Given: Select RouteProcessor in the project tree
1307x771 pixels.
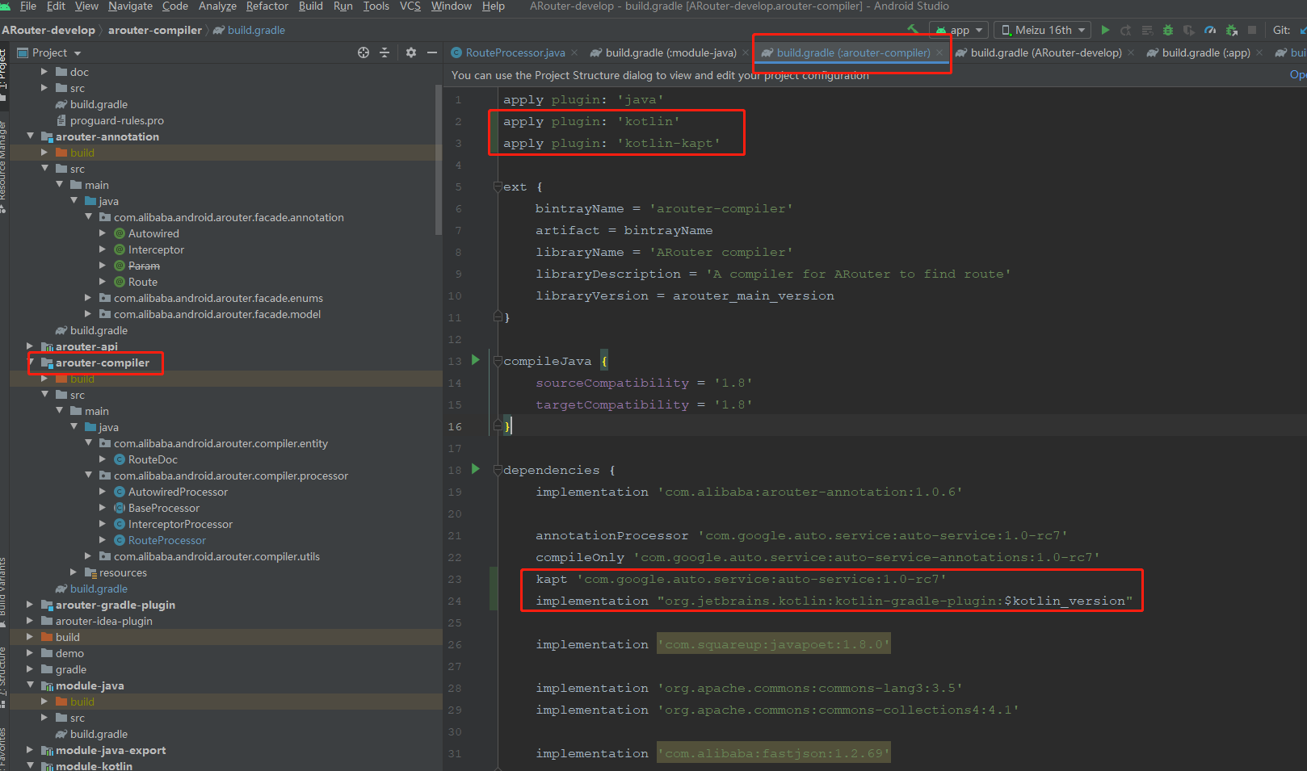Looking at the screenshot, I should point(166,540).
